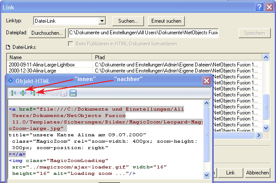
Task: Click the Objekt-HTML snowflake title icon
Action: pyautogui.click(x=10, y=80)
